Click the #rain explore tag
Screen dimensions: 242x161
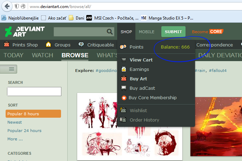coord(200,71)
